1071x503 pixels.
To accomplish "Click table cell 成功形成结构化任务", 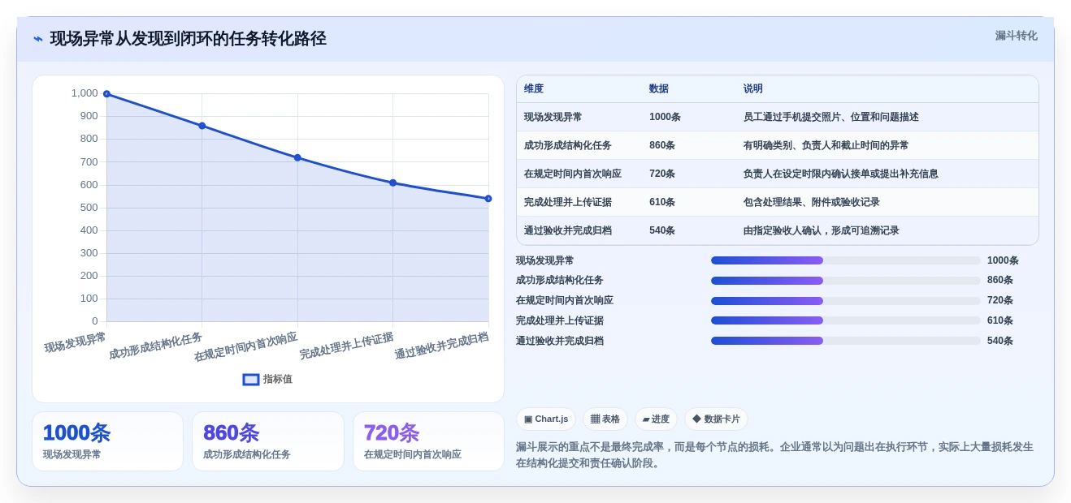I will (x=567, y=145).
